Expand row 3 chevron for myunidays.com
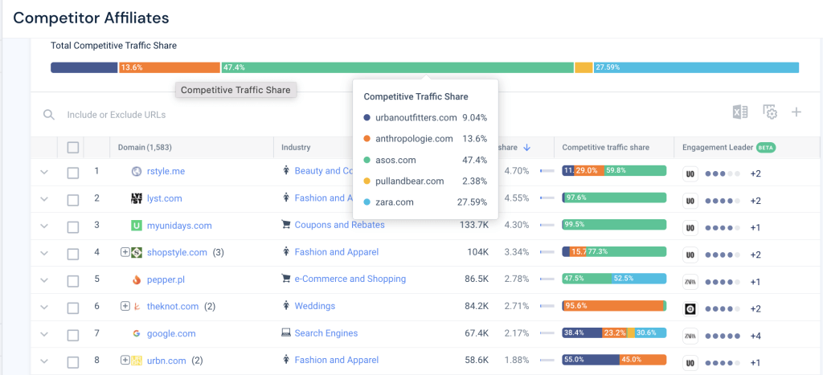Screen dimensions: 823x375 point(44,226)
